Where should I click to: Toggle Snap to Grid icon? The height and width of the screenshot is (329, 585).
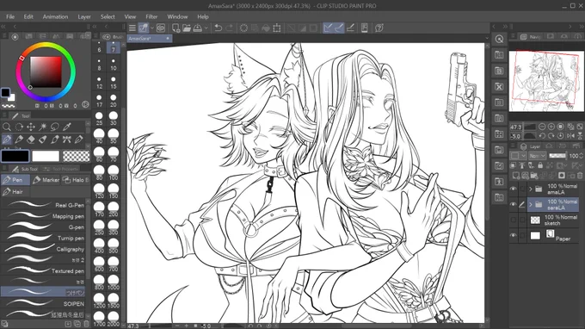[x=350, y=28]
